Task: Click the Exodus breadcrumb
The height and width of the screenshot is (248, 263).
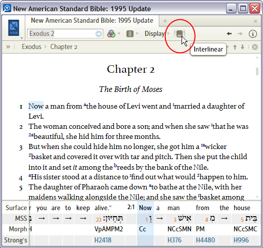Action: coord(31,46)
